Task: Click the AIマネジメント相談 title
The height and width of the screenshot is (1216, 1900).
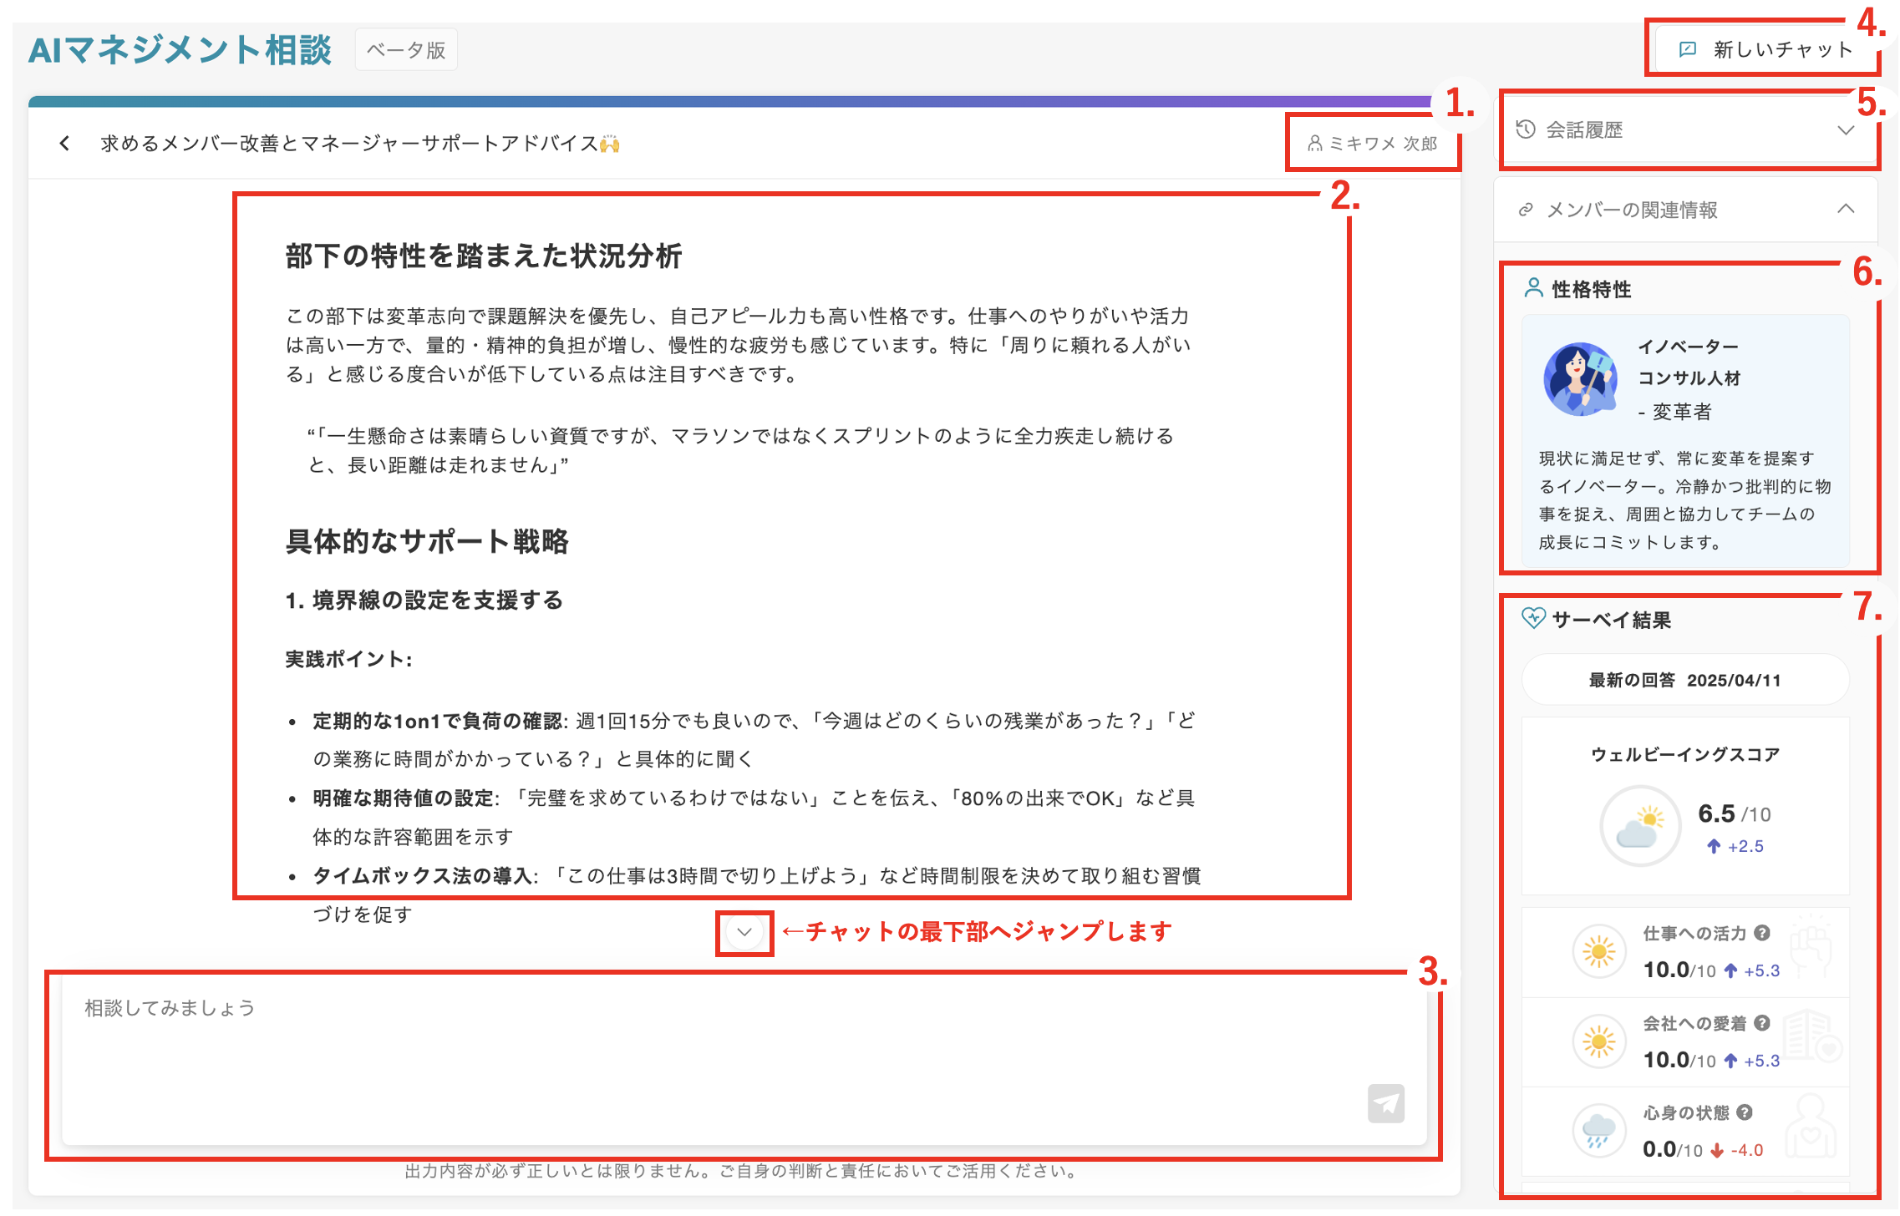Action: (180, 50)
